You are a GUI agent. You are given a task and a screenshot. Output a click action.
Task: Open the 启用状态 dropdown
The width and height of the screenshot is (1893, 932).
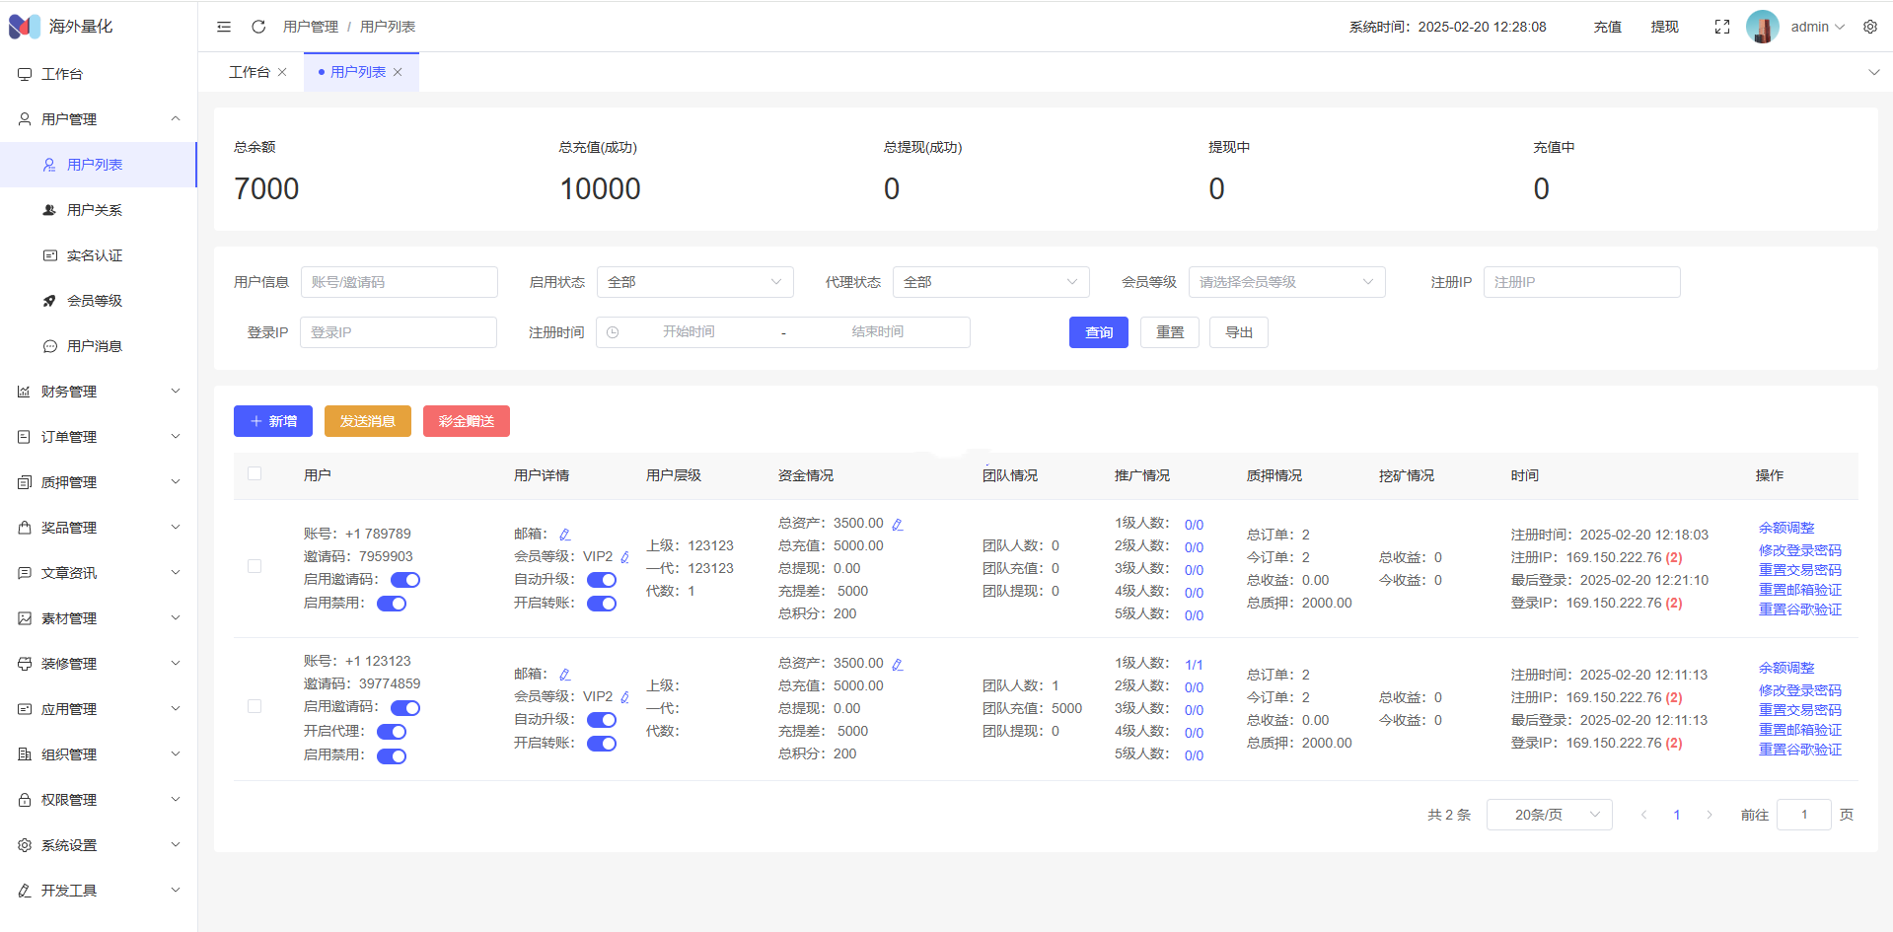tap(694, 282)
